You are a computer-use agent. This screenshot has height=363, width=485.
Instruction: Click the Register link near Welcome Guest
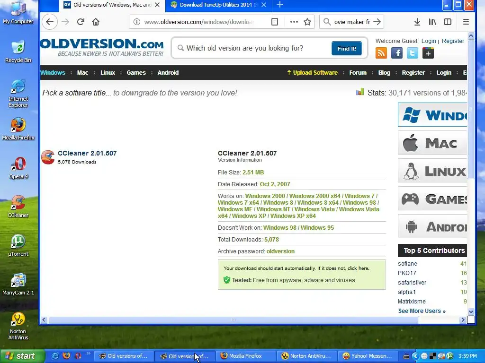[453, 41]
